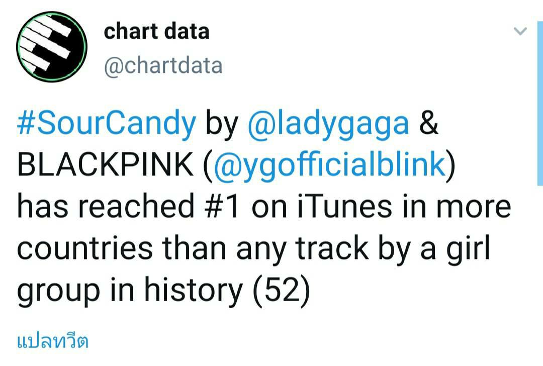Translate the tweet via แปลทวีต link
This screenshot has width=543, height=366.
pos(53,341)
